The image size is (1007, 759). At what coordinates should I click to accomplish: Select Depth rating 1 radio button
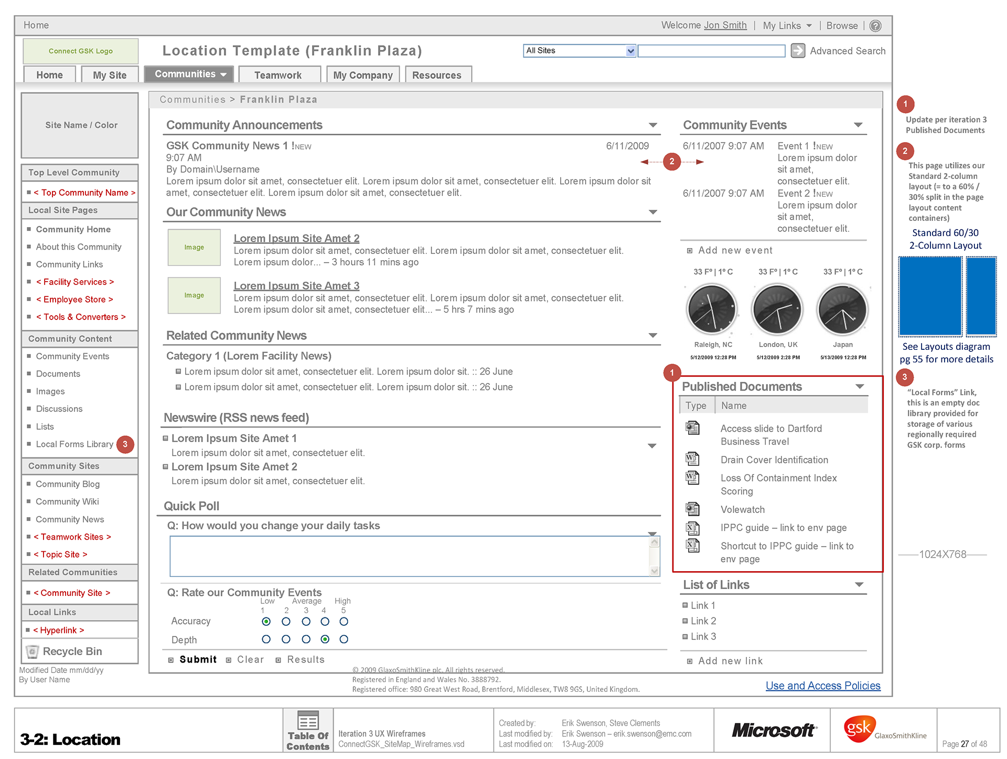(266, 639)
